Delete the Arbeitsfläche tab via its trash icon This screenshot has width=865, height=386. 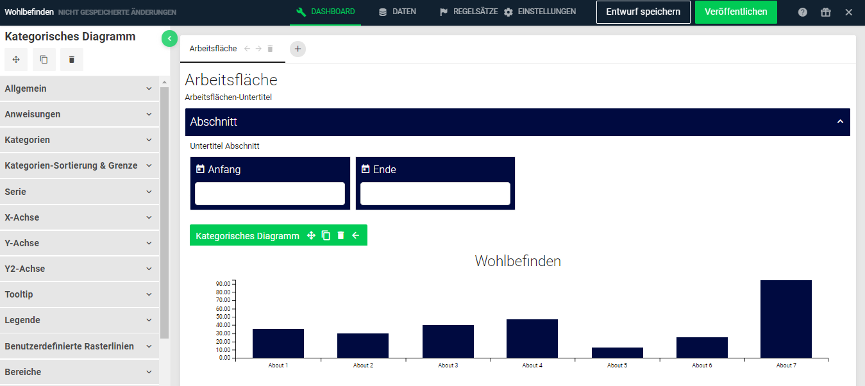270,49
